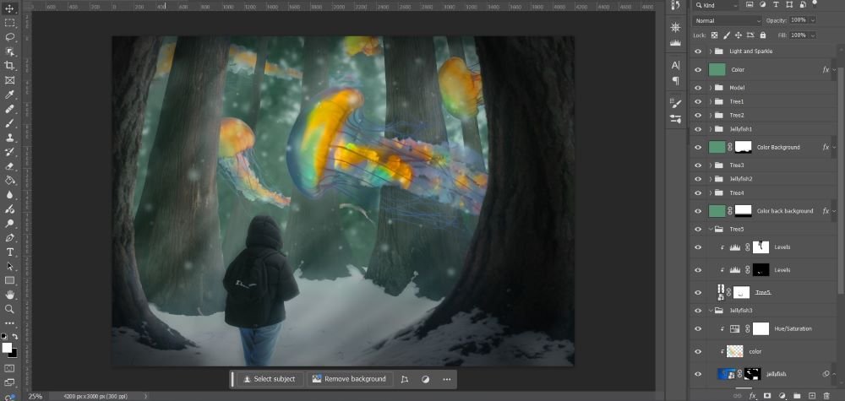Viewport: 845px width, 401px height.
Task: Select the Color Background layer mask thumbnail
Action: [x=743, y=147]
